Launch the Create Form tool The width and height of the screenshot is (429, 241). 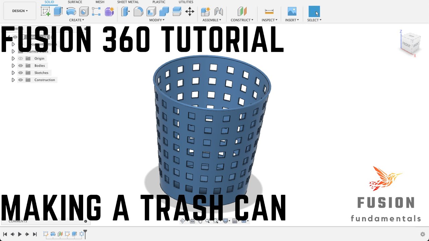click(109, 12)
